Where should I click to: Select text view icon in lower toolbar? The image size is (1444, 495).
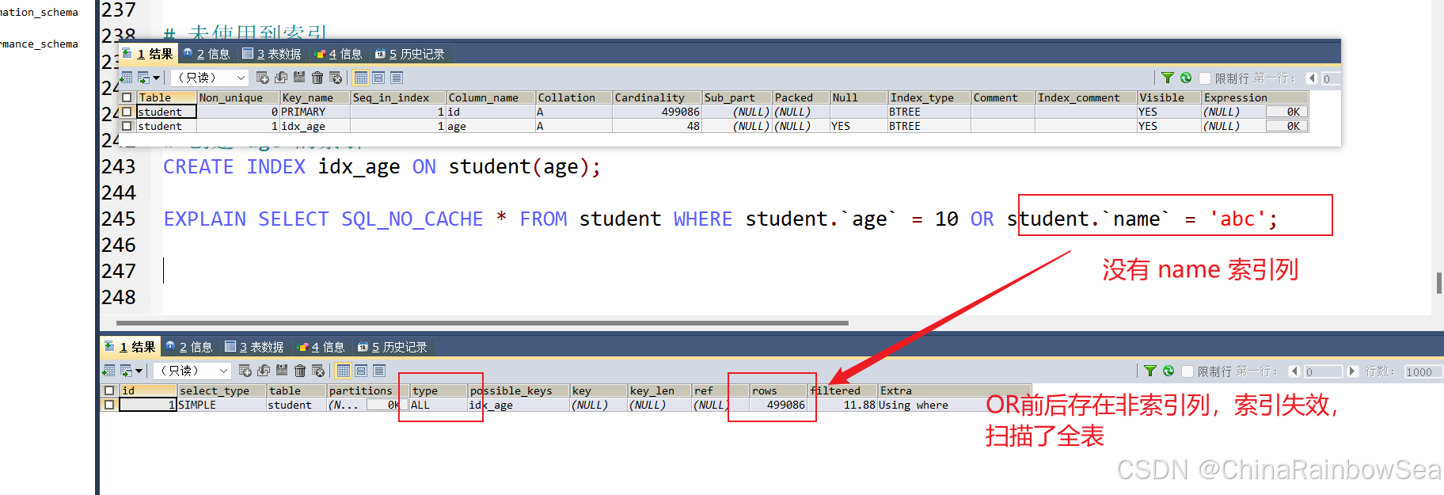(379, 371)
